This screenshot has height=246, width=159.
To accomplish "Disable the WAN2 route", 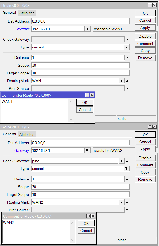I will tap(145, 158).
